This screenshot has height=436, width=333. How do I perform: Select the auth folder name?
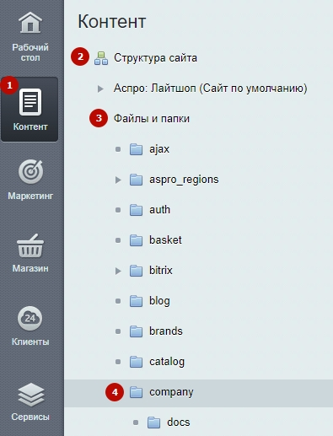[159, 210]
